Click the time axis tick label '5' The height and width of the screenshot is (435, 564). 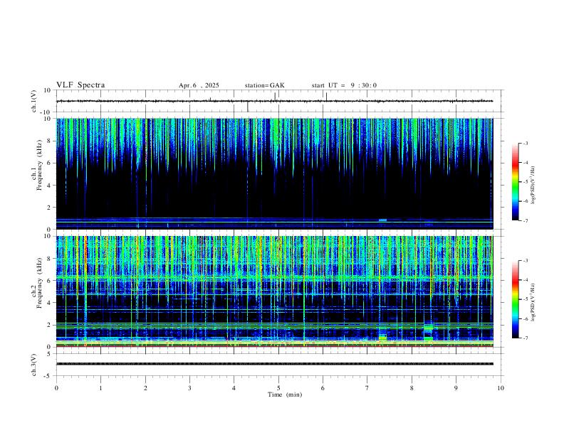[278, 388]
